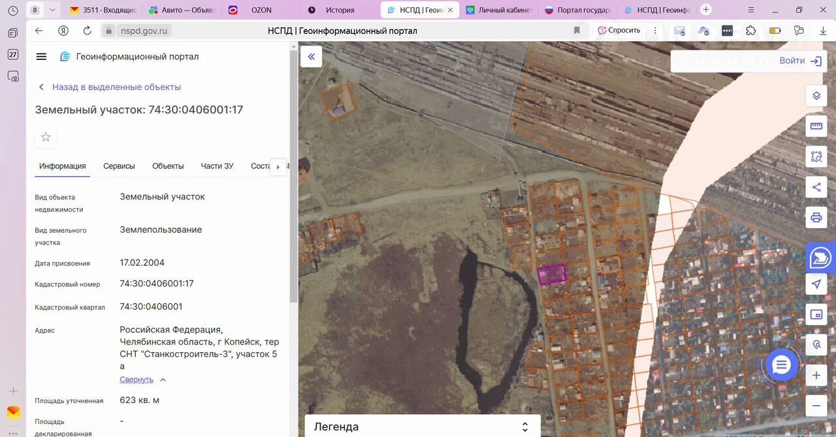This screenshot has height=437, width=836.
Task: Center map on my location
Action: pyautogui.click(x=816, y=284)
